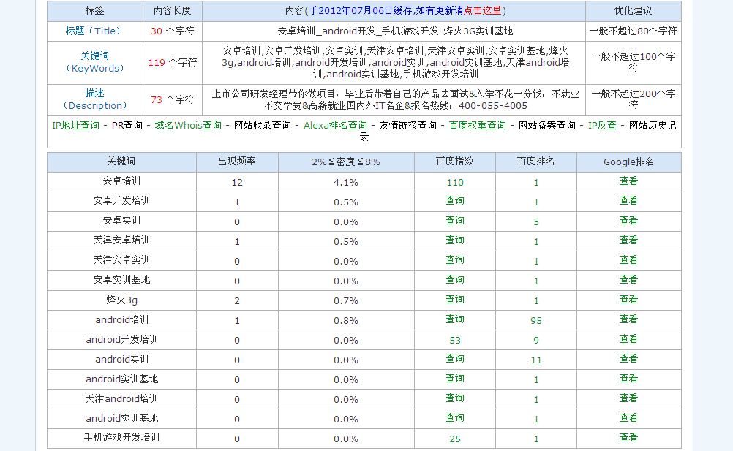Viewport: 733px width, 451px height.
Task: Open the PR查询 link
Action: (x=127, y=125)
